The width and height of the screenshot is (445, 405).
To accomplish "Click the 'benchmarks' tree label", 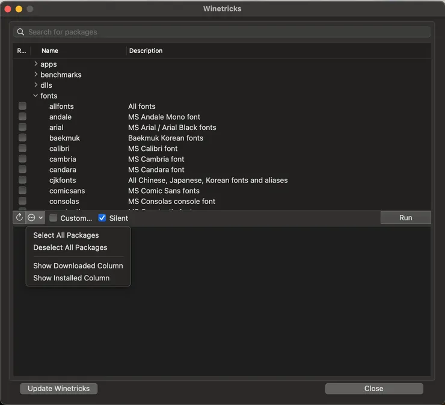I will 61,75.
